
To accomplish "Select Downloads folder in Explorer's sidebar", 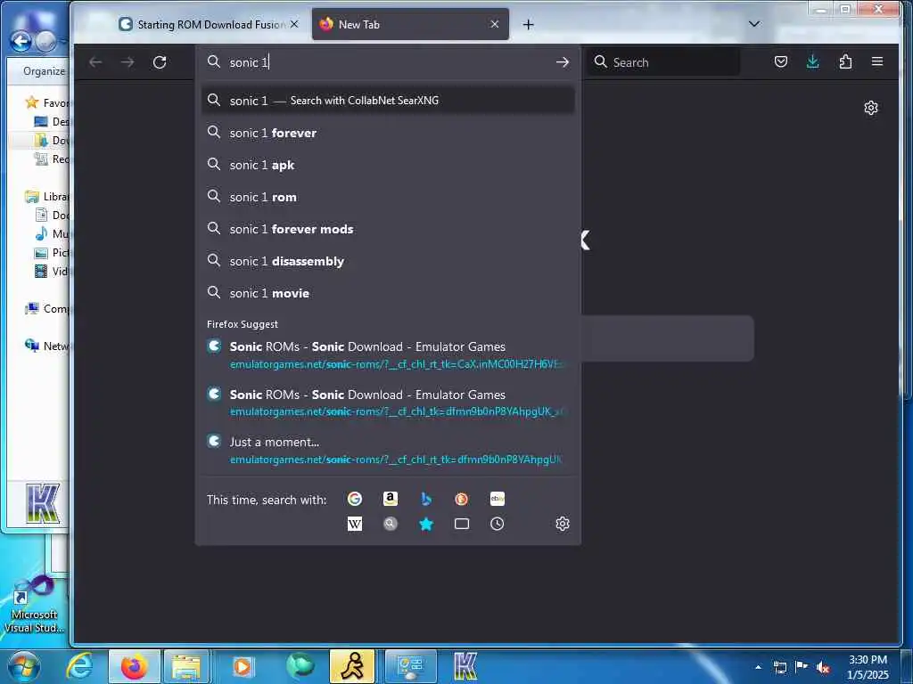I will (53, 140).
